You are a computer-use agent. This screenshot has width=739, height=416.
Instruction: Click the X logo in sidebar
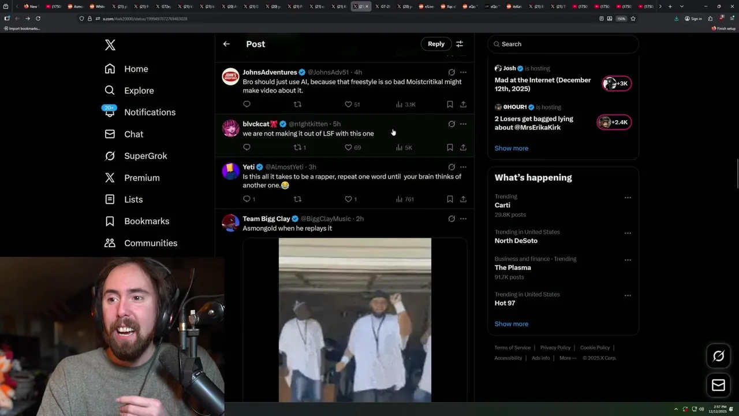pos(110,44)
